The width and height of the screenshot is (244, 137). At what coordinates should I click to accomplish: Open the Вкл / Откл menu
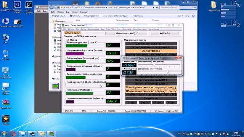105,29
